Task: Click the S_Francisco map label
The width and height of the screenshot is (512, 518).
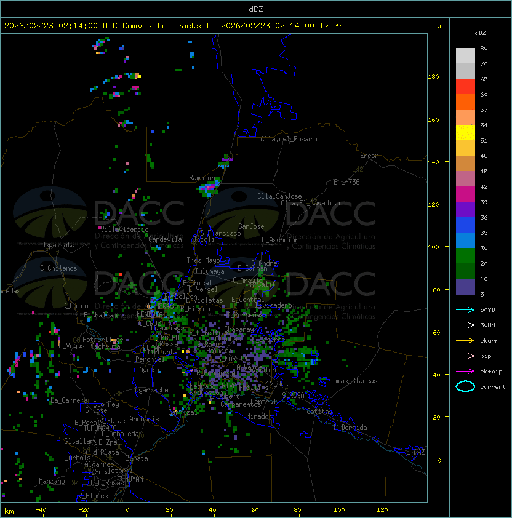Action: click(x=220, y=233)
